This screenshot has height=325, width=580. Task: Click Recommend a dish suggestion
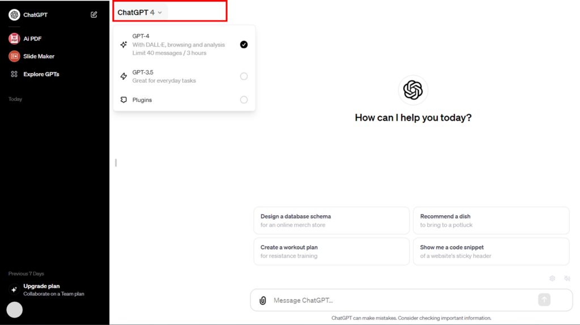pos(491,220)
